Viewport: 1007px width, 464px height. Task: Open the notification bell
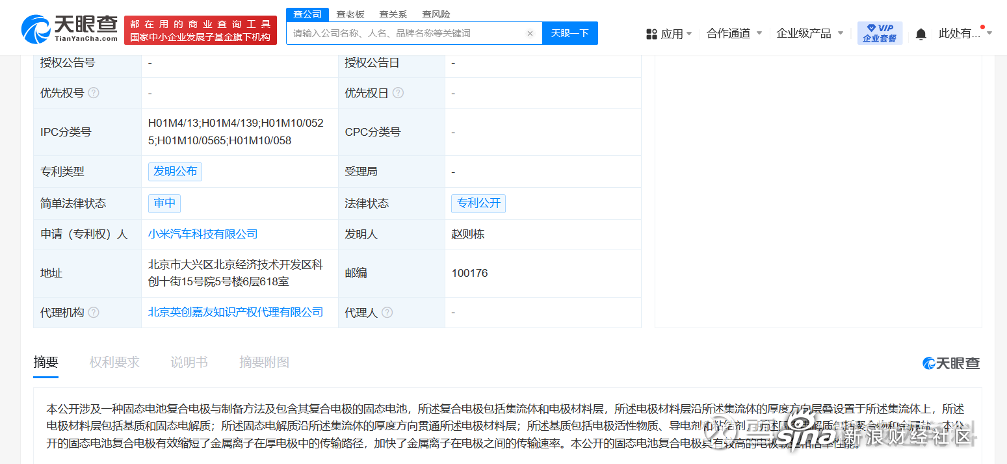click(921, 34)
